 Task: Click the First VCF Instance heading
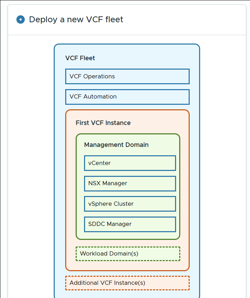103,123
